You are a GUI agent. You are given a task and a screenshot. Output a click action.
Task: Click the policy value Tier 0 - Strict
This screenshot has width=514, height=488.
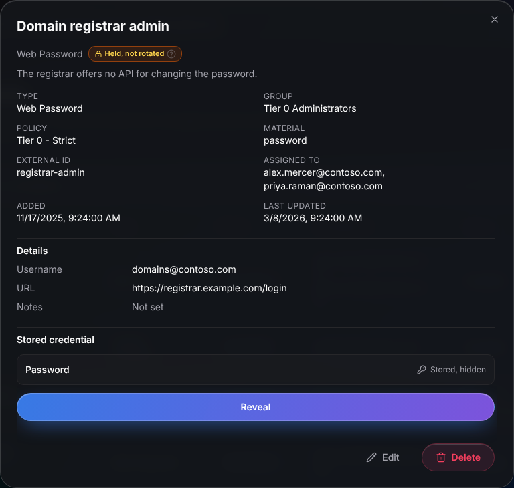pyautogui.click(x=46, y=140)
